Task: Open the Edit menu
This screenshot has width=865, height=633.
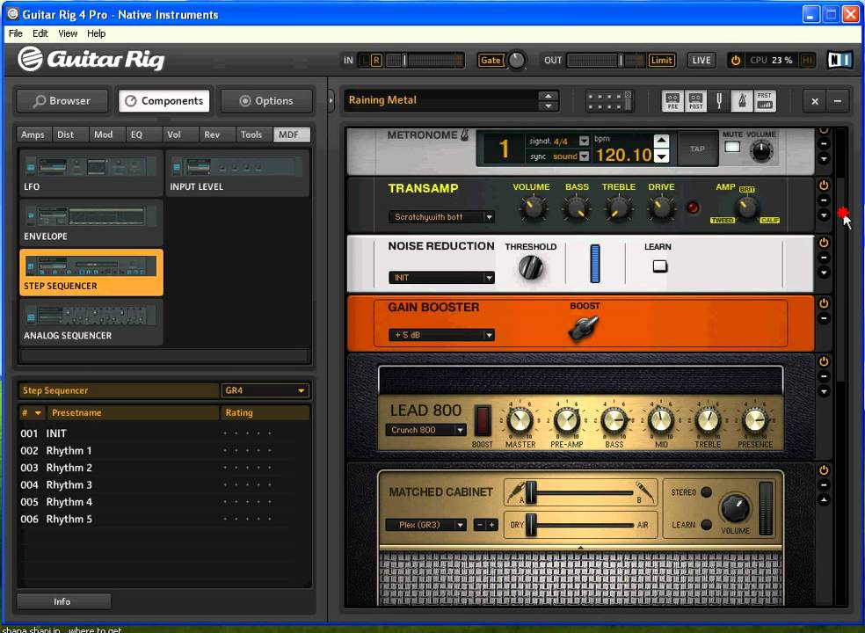Action: pyautogui.click(x=40, y=33)
